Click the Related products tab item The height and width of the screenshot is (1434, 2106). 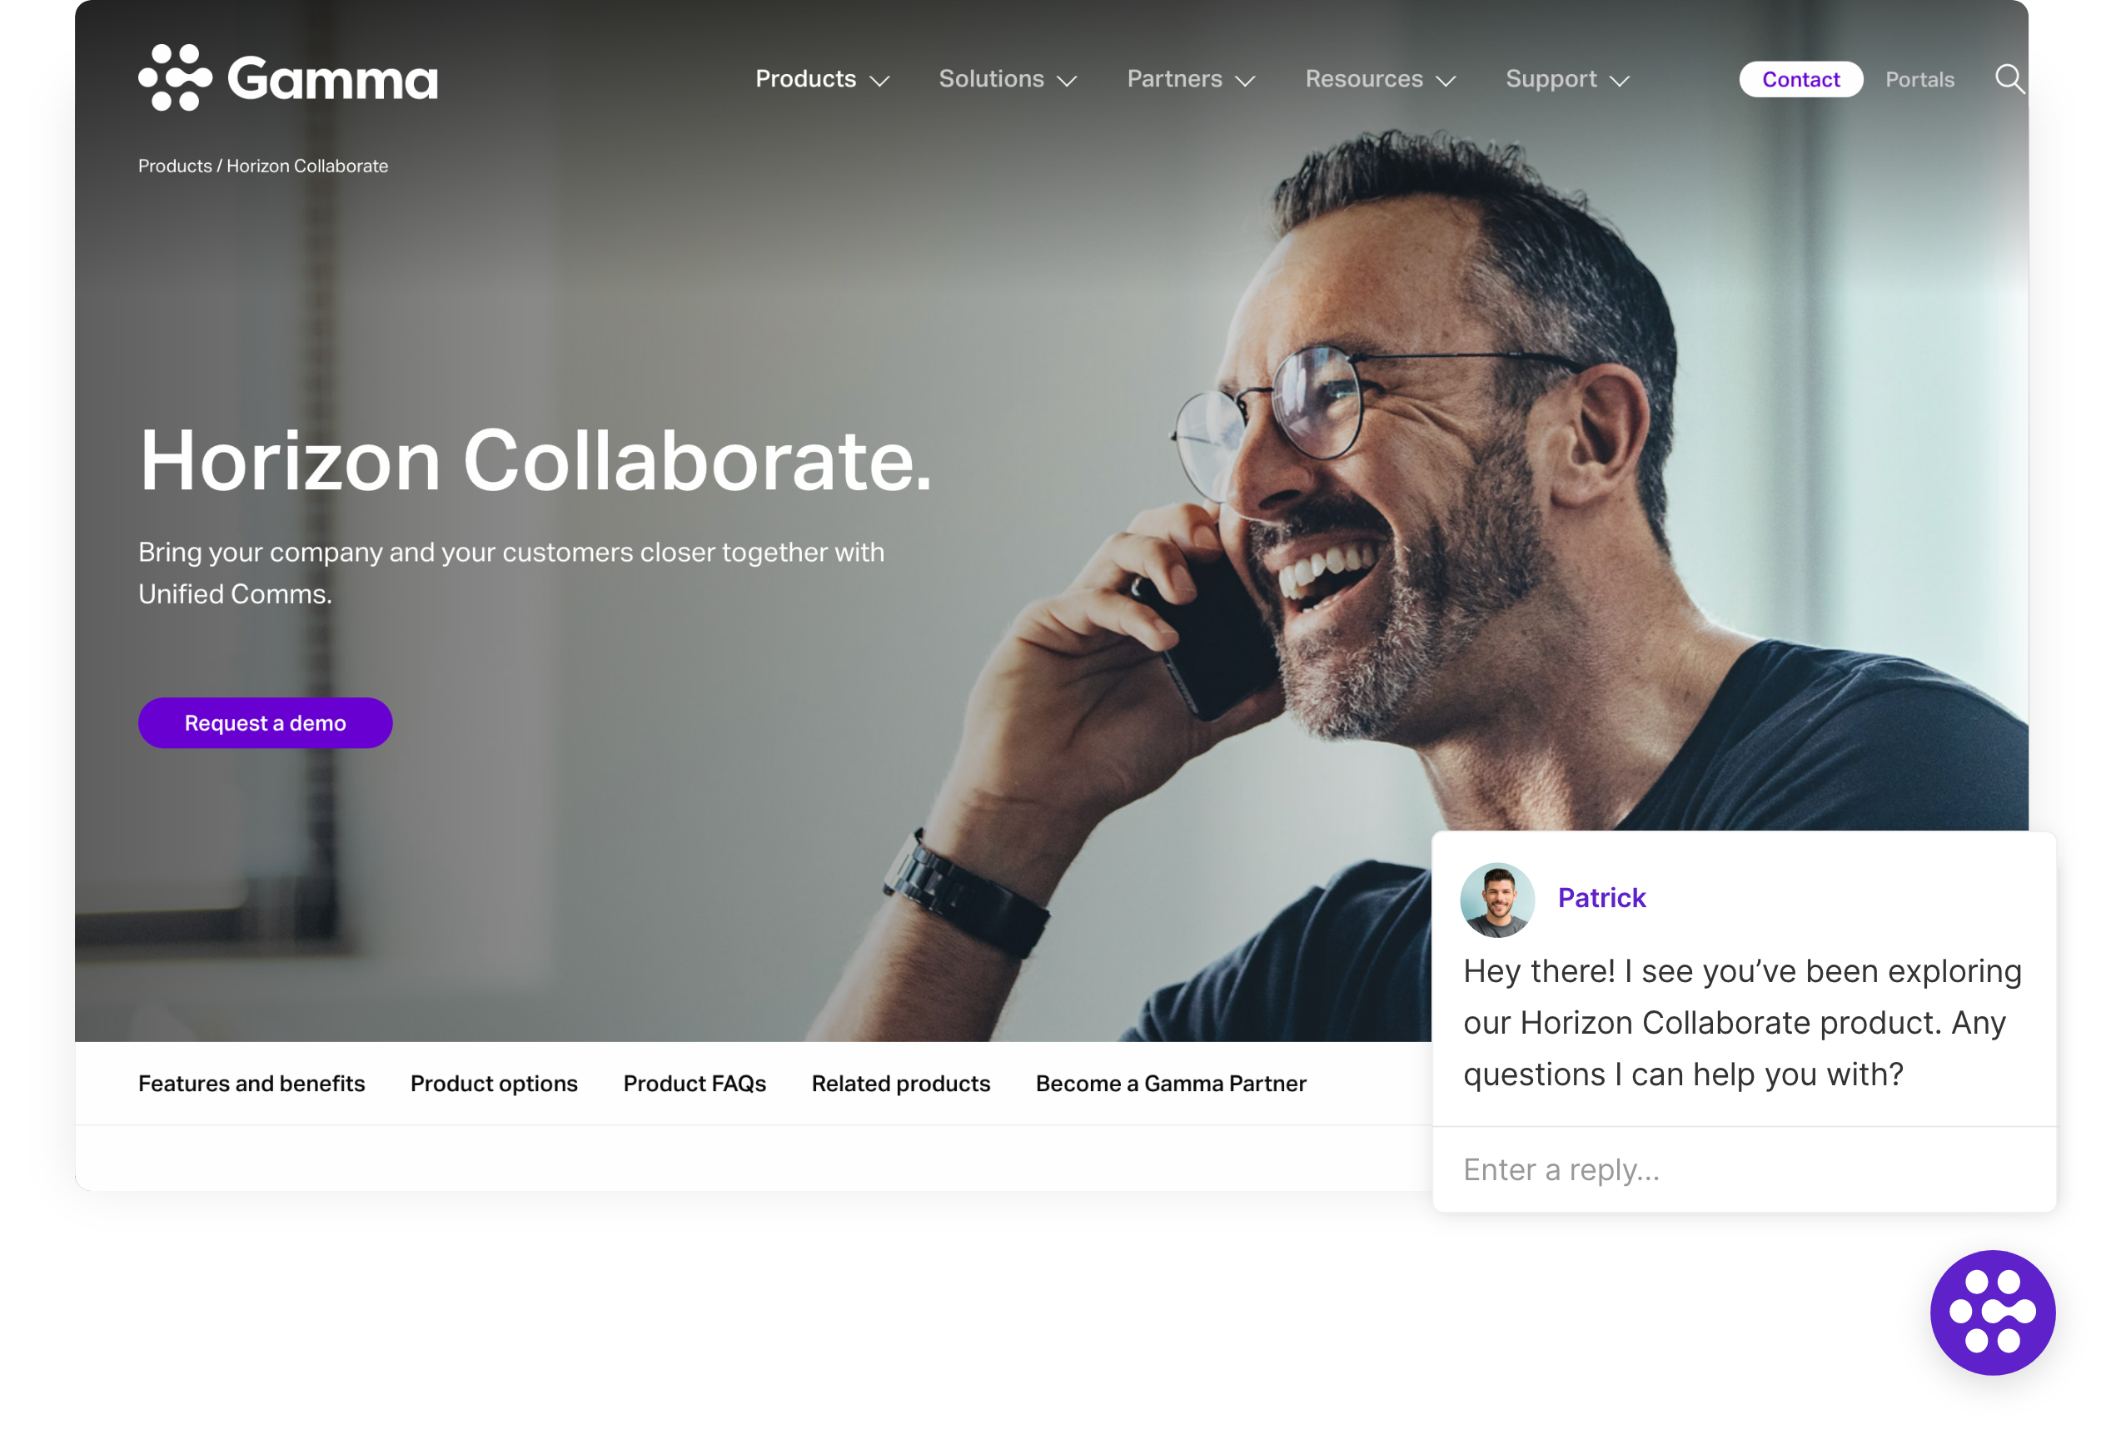[x=901, y=1082]
